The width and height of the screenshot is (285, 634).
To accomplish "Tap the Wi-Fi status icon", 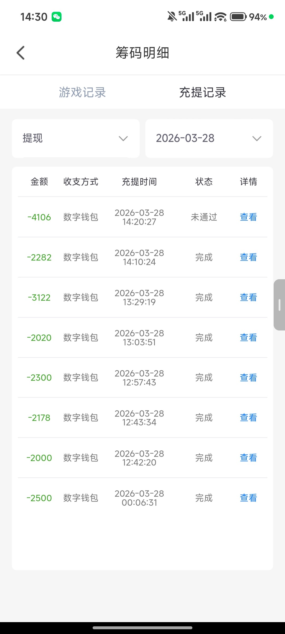I will pyautogui.click(x=220, y=17).
